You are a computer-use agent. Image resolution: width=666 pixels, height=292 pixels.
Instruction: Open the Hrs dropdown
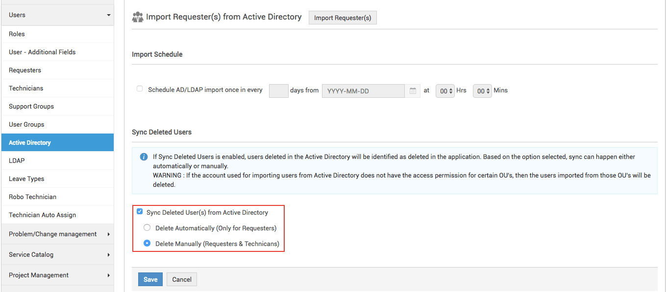(x=445, y=91)
